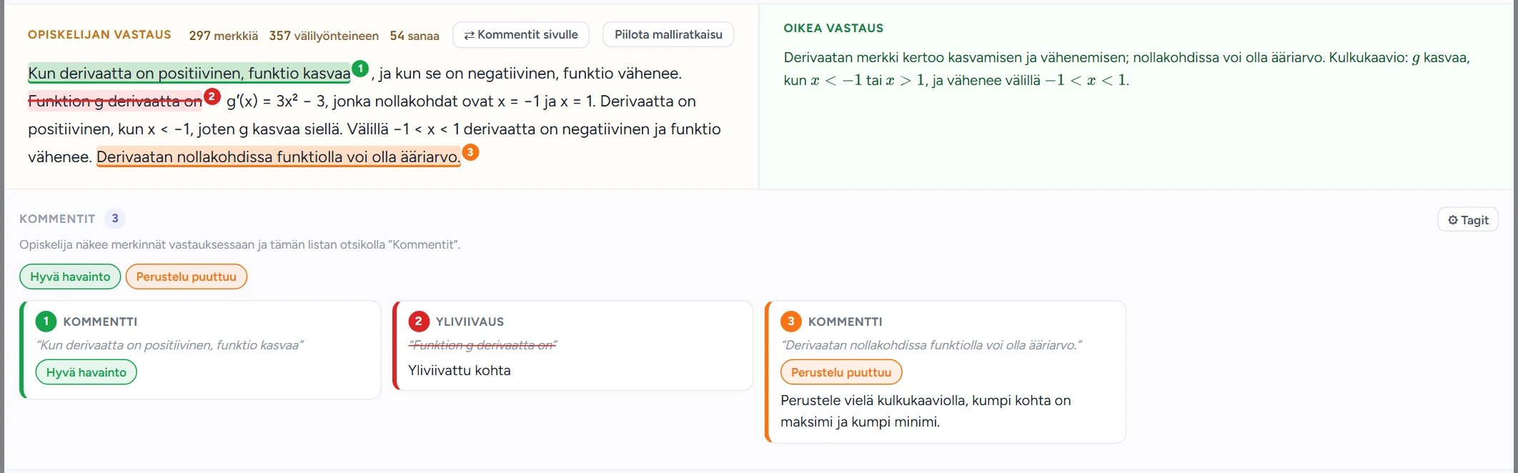Open the Tagit settings button
Screen dimensions: 1518x473
1468,220
